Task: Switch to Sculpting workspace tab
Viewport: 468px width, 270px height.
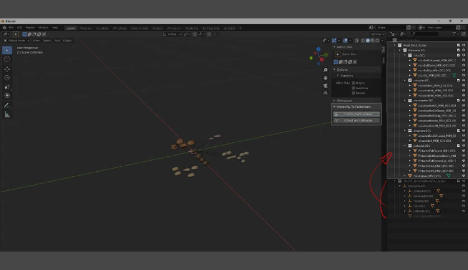Action: point(102,28)
